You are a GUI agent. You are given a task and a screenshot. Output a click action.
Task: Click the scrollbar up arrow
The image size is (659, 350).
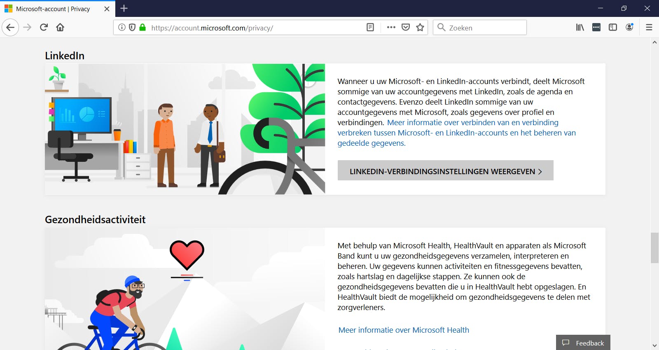click(654, 42)
